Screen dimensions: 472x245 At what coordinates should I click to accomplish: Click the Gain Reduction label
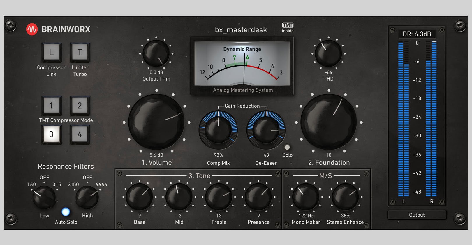(x=242, y=106)
